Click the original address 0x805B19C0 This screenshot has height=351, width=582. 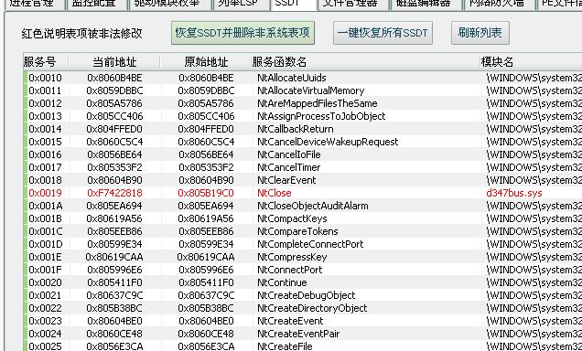click(x=206, y=193)
